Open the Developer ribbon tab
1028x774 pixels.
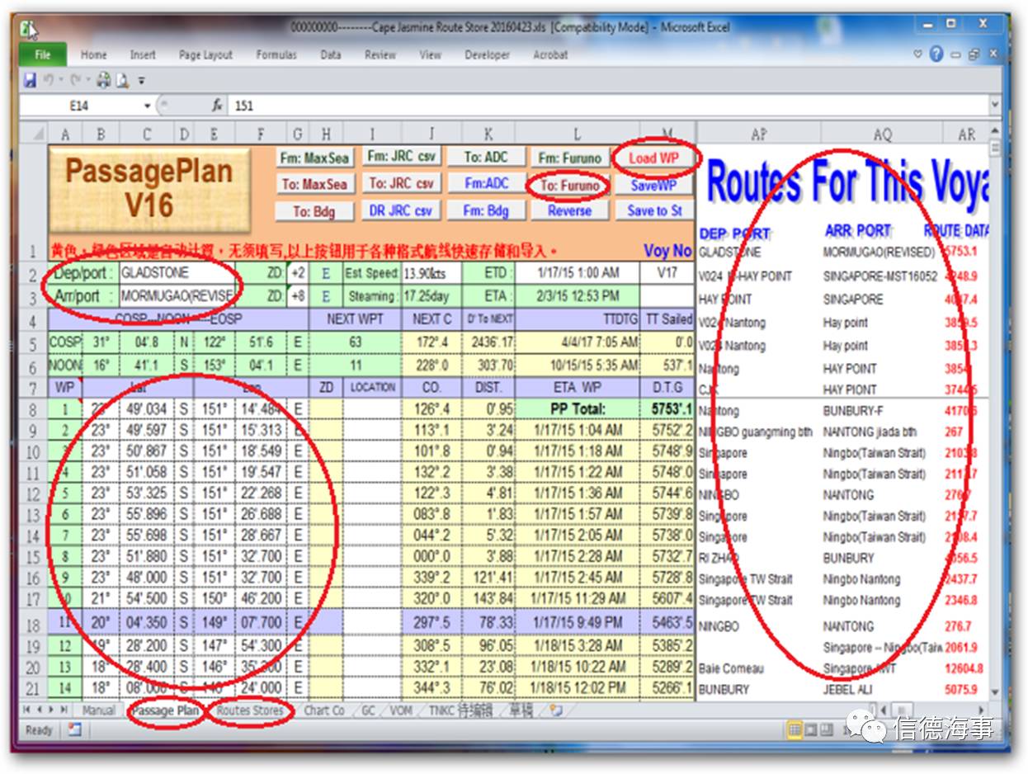tap(488, 54)
